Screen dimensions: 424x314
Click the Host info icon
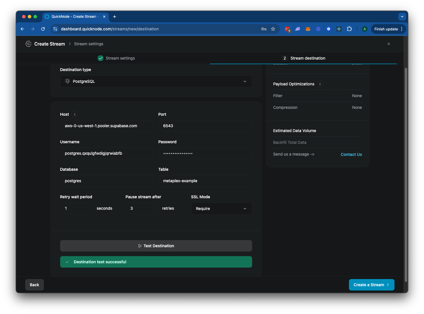75,114
